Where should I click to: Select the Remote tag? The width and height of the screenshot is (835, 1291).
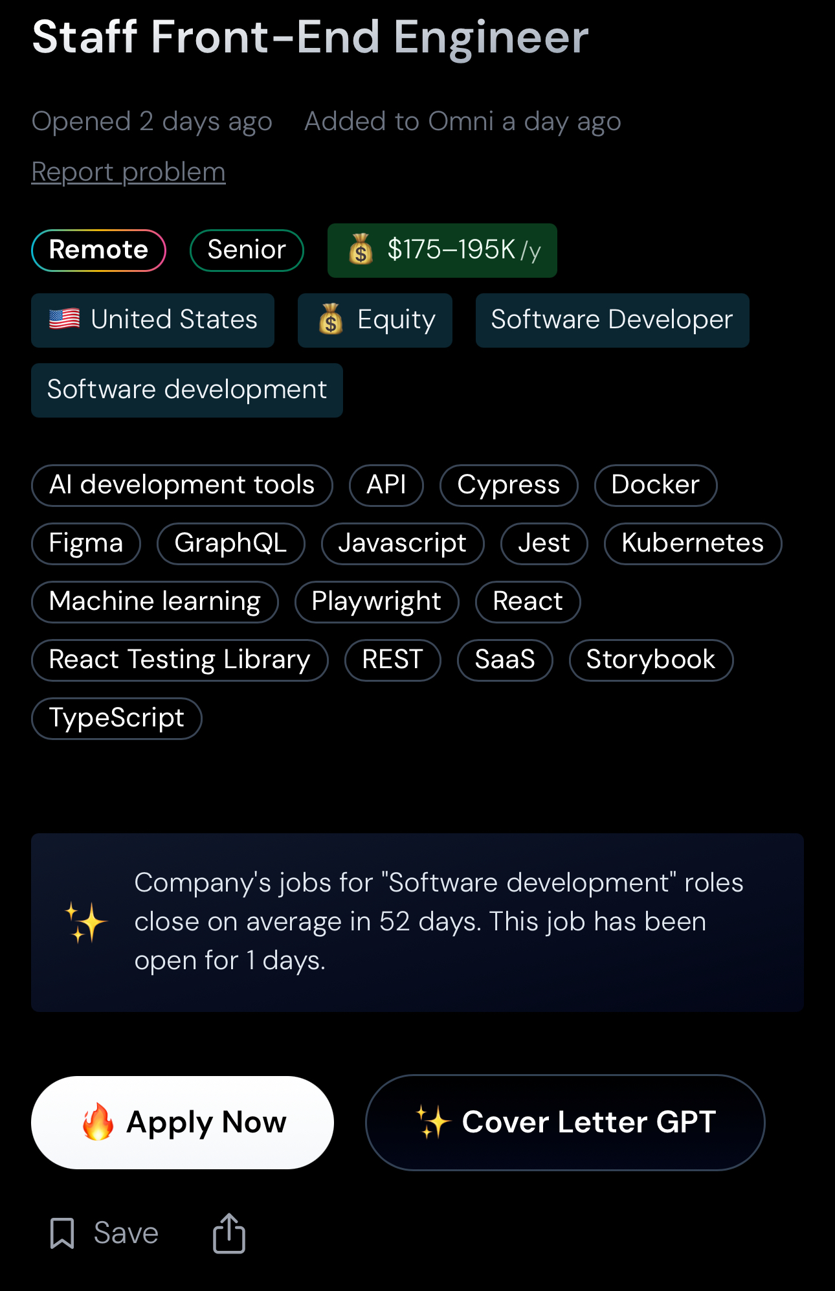click(98, 250)
